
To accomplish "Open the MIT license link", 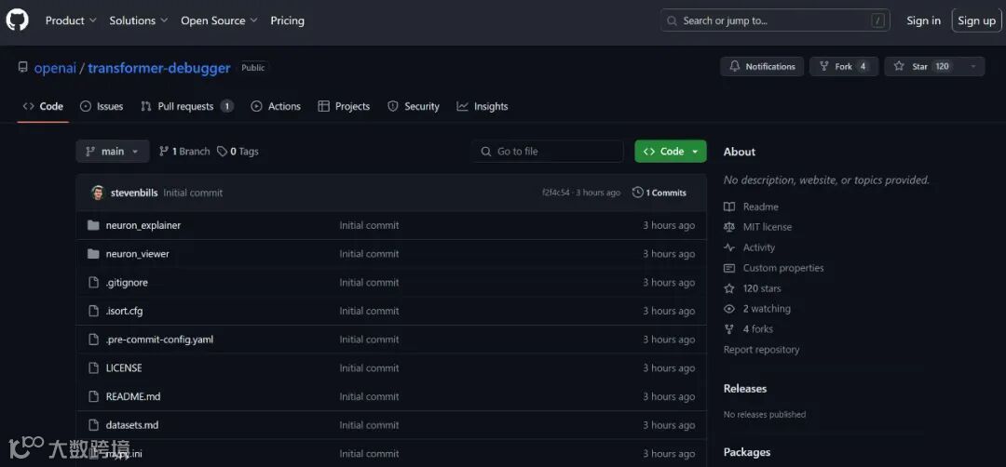I will 757,227.
